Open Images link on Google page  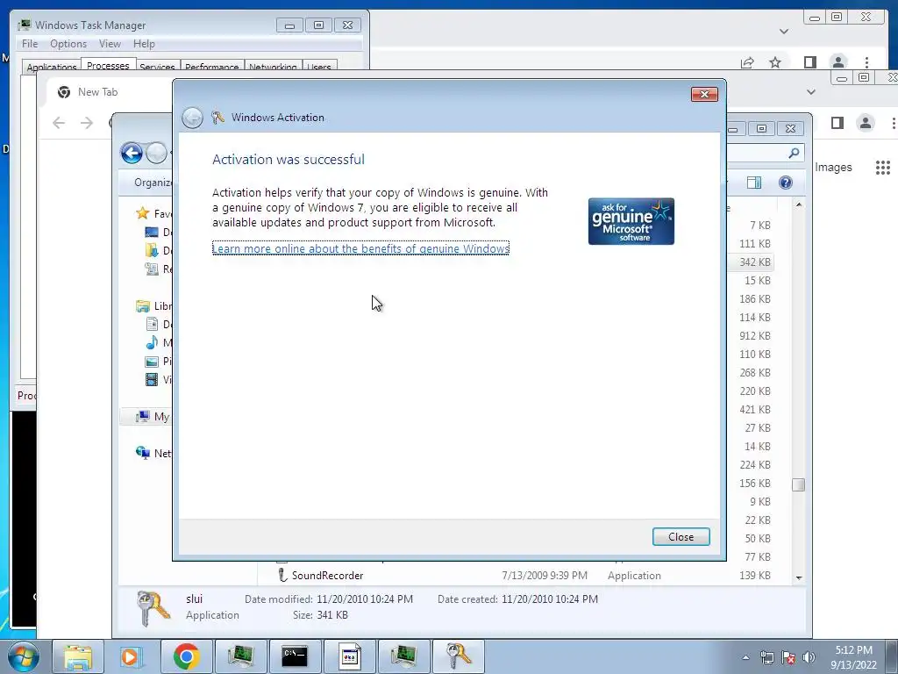point(833,168)
